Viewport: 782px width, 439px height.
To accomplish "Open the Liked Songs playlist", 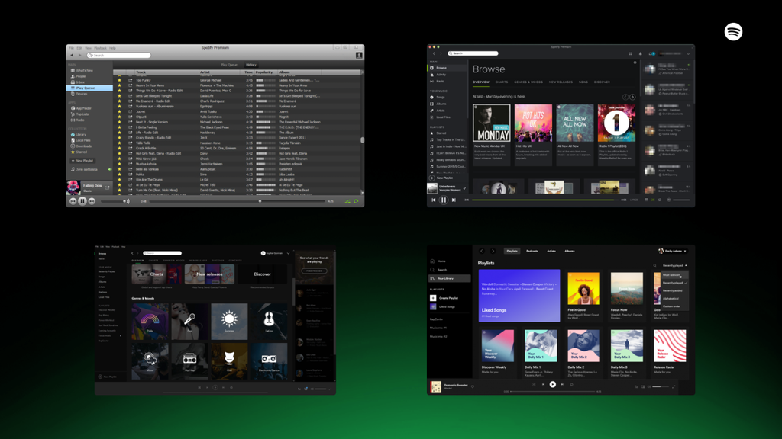I will 518,297.
